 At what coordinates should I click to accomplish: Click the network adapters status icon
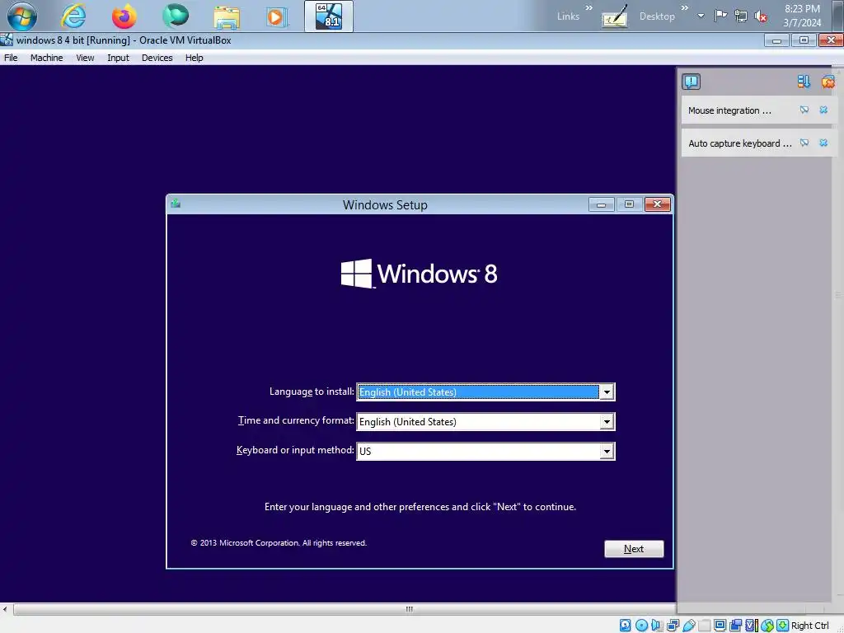tap(673, 625)
